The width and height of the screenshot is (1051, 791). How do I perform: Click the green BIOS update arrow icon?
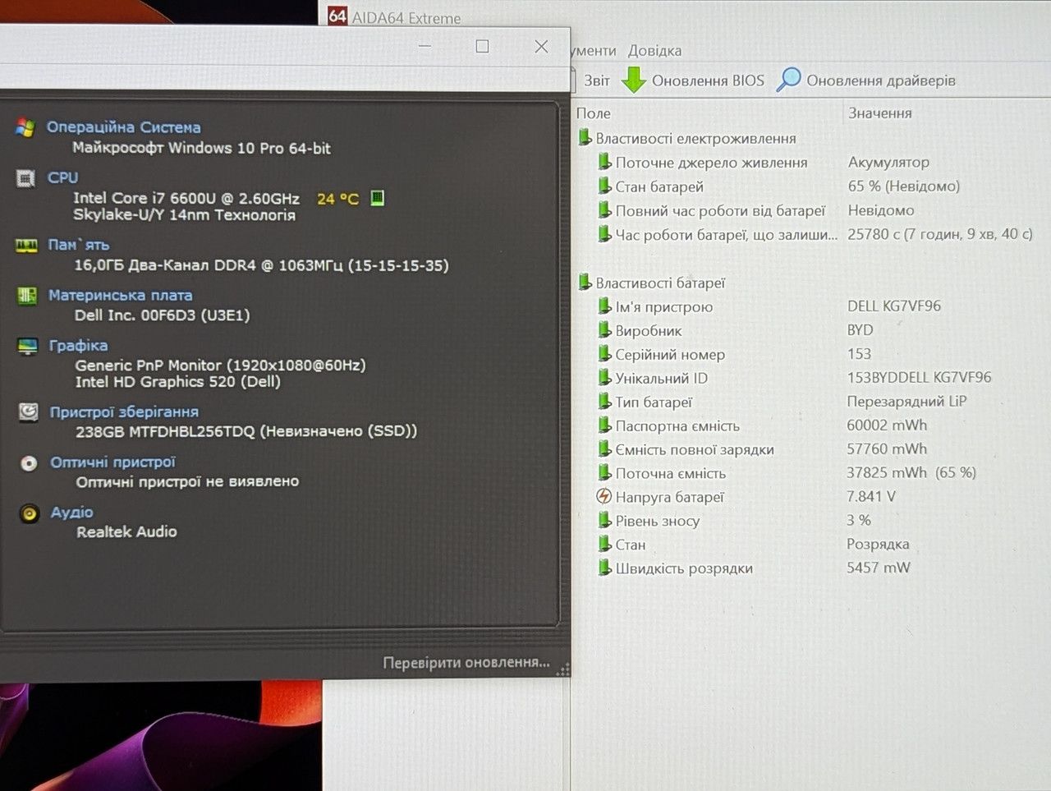coord(634,80)
